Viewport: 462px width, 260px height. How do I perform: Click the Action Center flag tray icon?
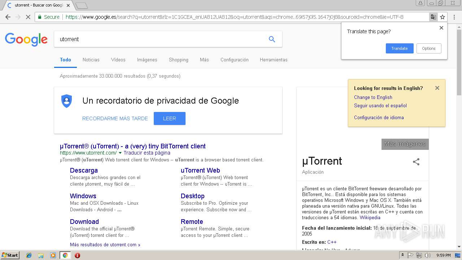(410, 255)
